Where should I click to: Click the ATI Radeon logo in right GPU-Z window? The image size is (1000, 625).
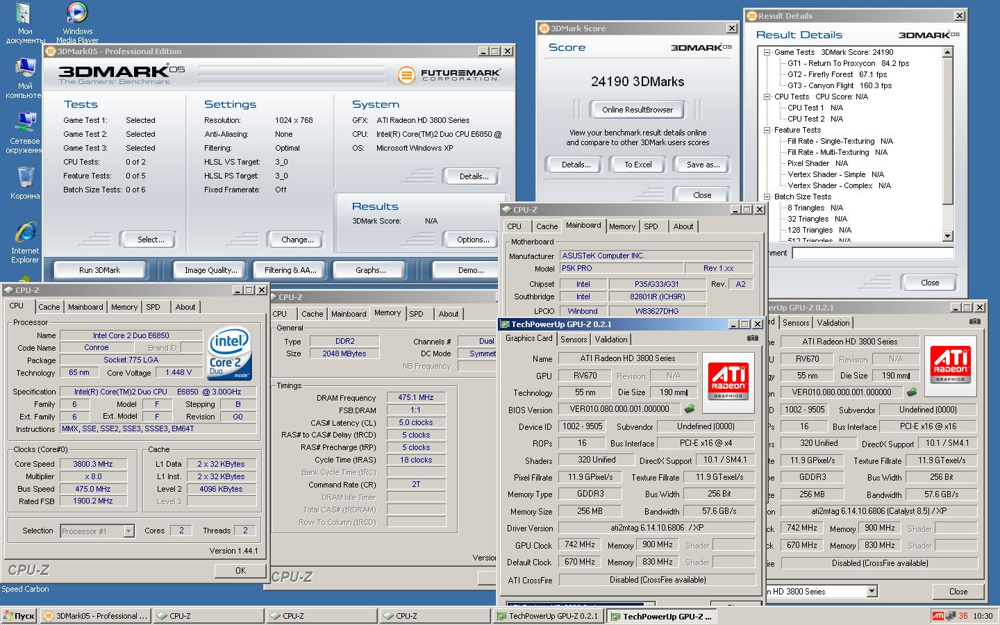pos(950,366)
